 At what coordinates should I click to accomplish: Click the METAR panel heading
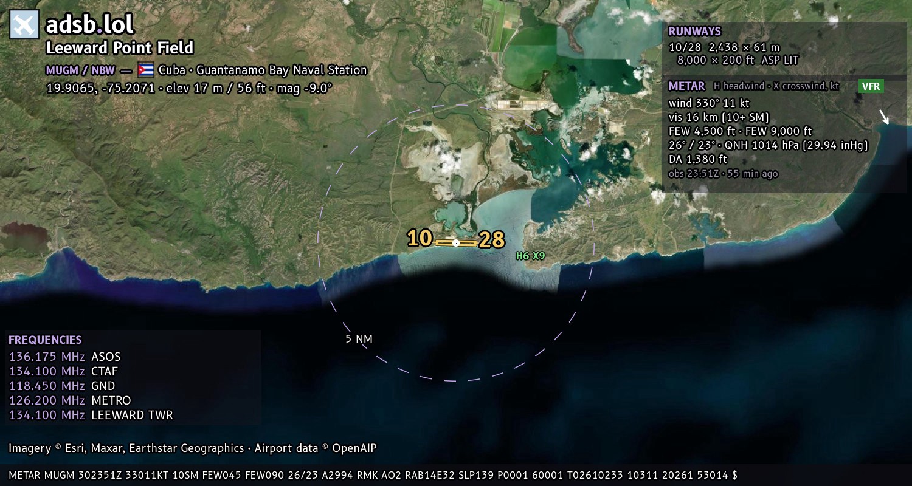(686, 86)
